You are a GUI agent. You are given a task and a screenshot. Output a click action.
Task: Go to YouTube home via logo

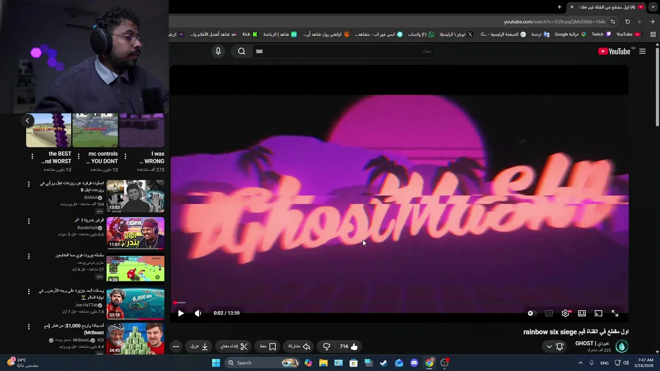pos(614,51)
